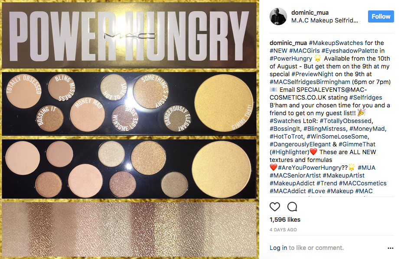The width and height of the screenshot is (404, 259).
Task: Open the three-dot more options menu
Action: pyautogui.click(x=390, y=248)
